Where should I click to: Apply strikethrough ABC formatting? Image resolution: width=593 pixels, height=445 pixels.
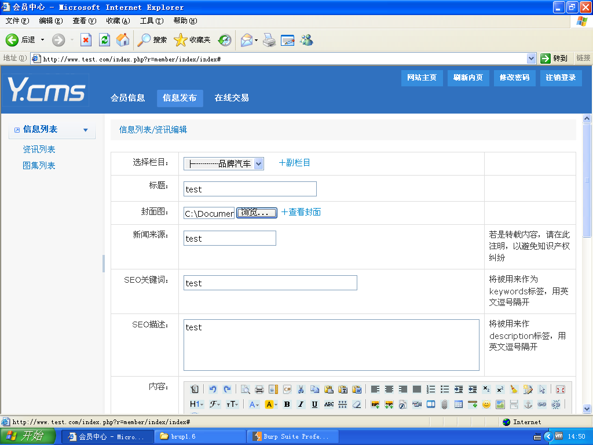[329, 404]
